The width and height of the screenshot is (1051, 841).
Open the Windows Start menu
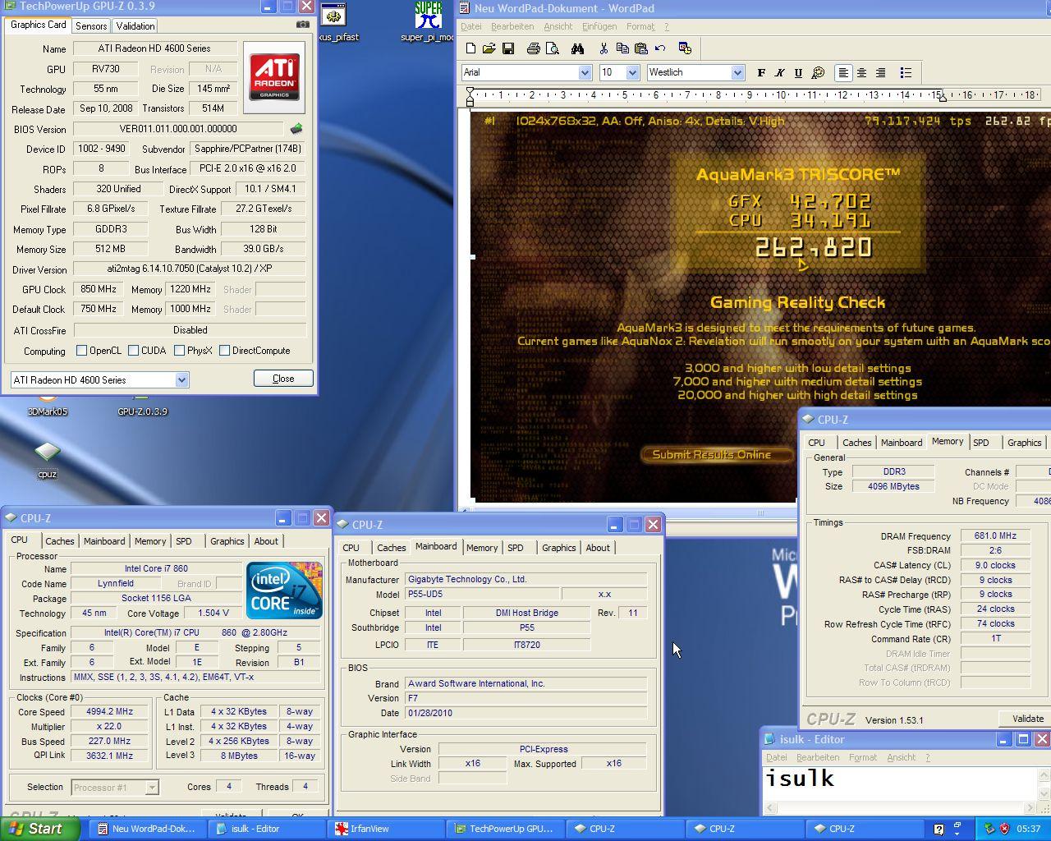pos(40,829)
